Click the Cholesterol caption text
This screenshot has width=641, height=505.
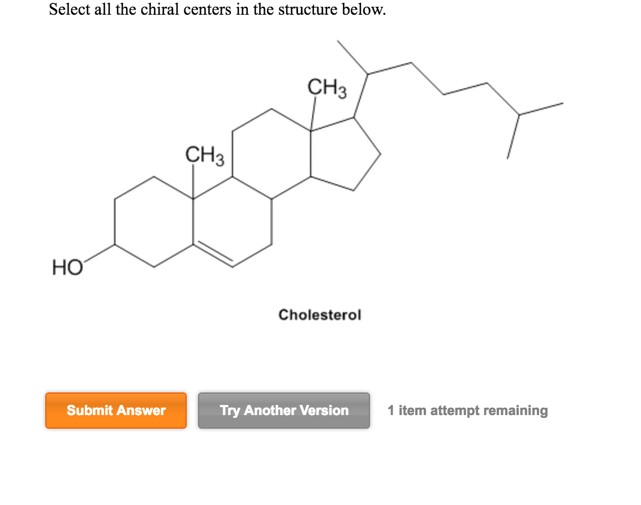click(320, 315)
